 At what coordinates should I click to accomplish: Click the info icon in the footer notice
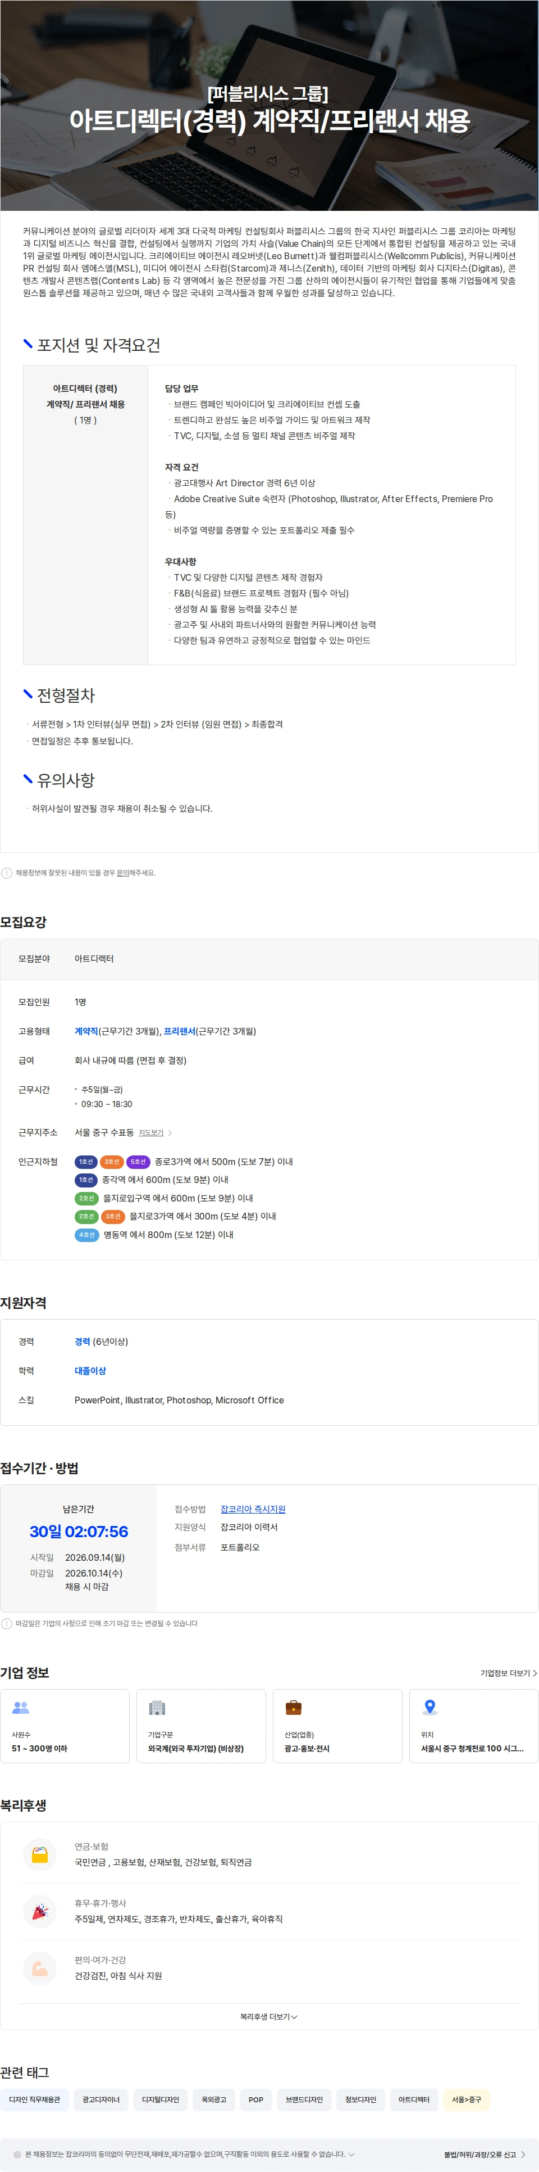pyautogui.click(x=18, y=2155)
